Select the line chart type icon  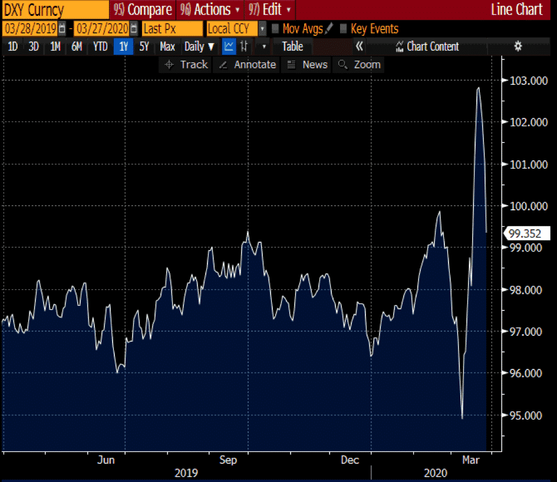229,47
